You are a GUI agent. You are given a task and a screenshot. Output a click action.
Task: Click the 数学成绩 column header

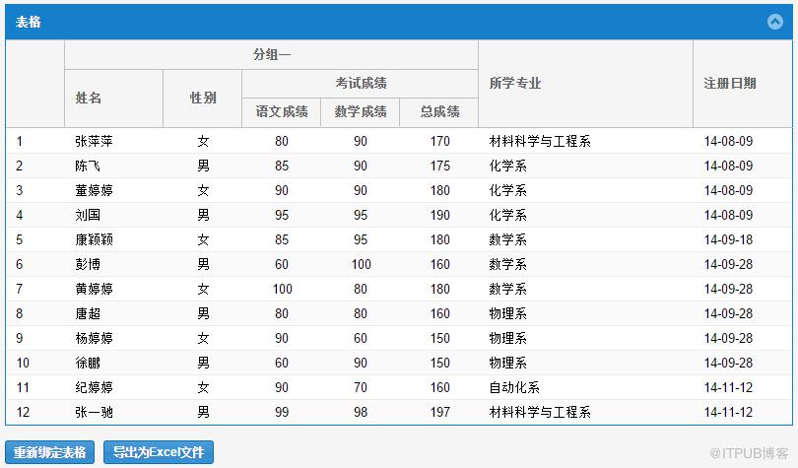(x=361, y=112)
